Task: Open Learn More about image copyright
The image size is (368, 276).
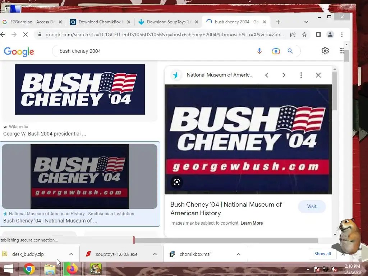Action: click(252, 223)
